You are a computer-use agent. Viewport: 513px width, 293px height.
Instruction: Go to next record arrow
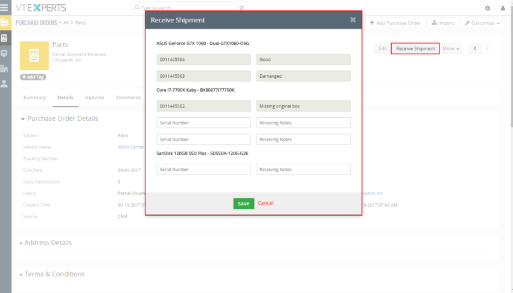point(487,48)
